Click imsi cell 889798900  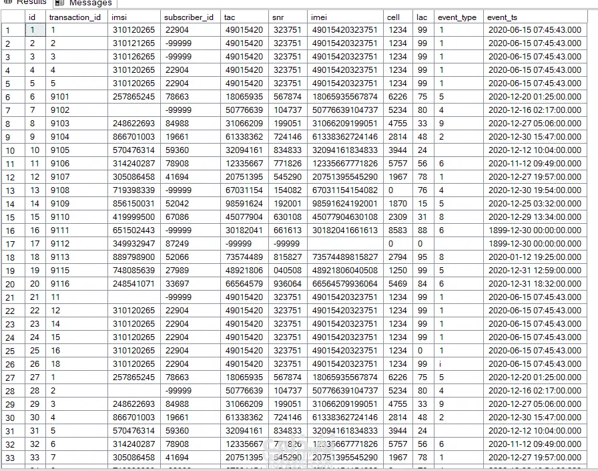(134, 257)
